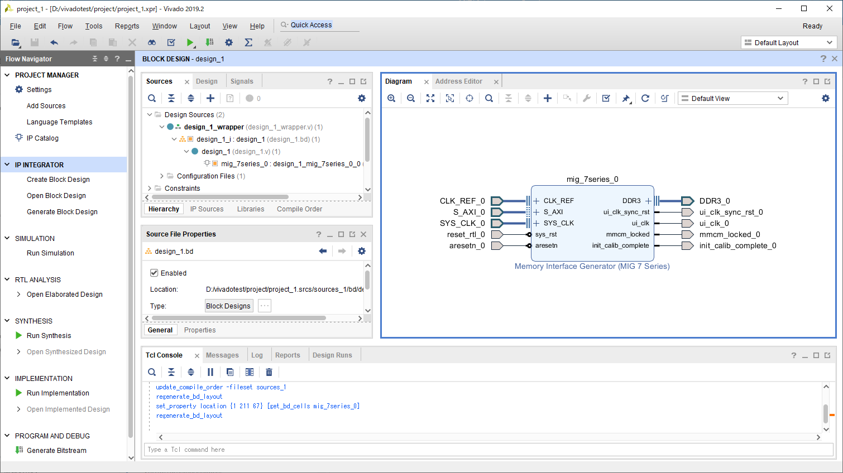Click Regenerate Layout icon in diagram toolbar
Screen dimensions: 843x473
pos(645,98)
